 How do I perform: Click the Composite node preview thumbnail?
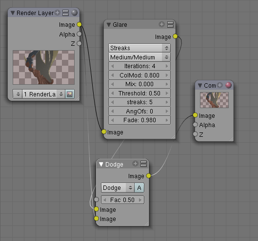click(214, 100)
